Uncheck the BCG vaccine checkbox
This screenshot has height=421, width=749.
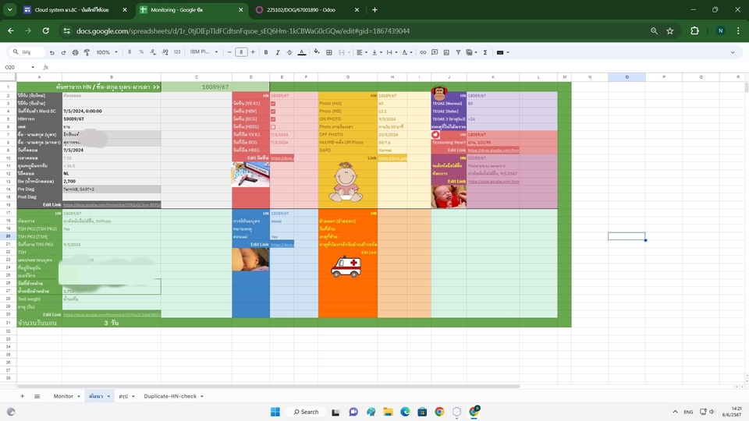click(273, 119)
